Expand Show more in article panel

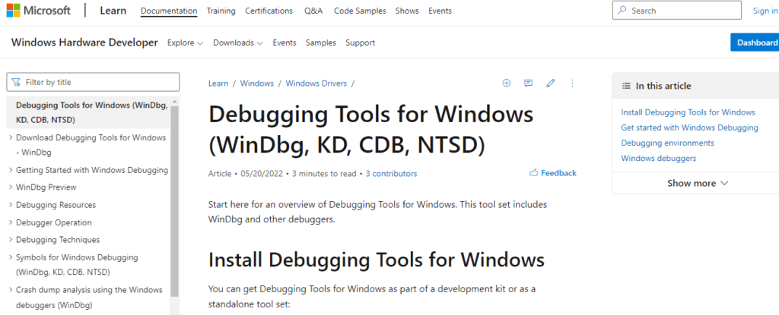point(698,183)
